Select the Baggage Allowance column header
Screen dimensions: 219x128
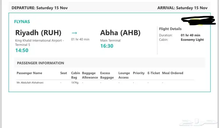(x=90, y=75)
